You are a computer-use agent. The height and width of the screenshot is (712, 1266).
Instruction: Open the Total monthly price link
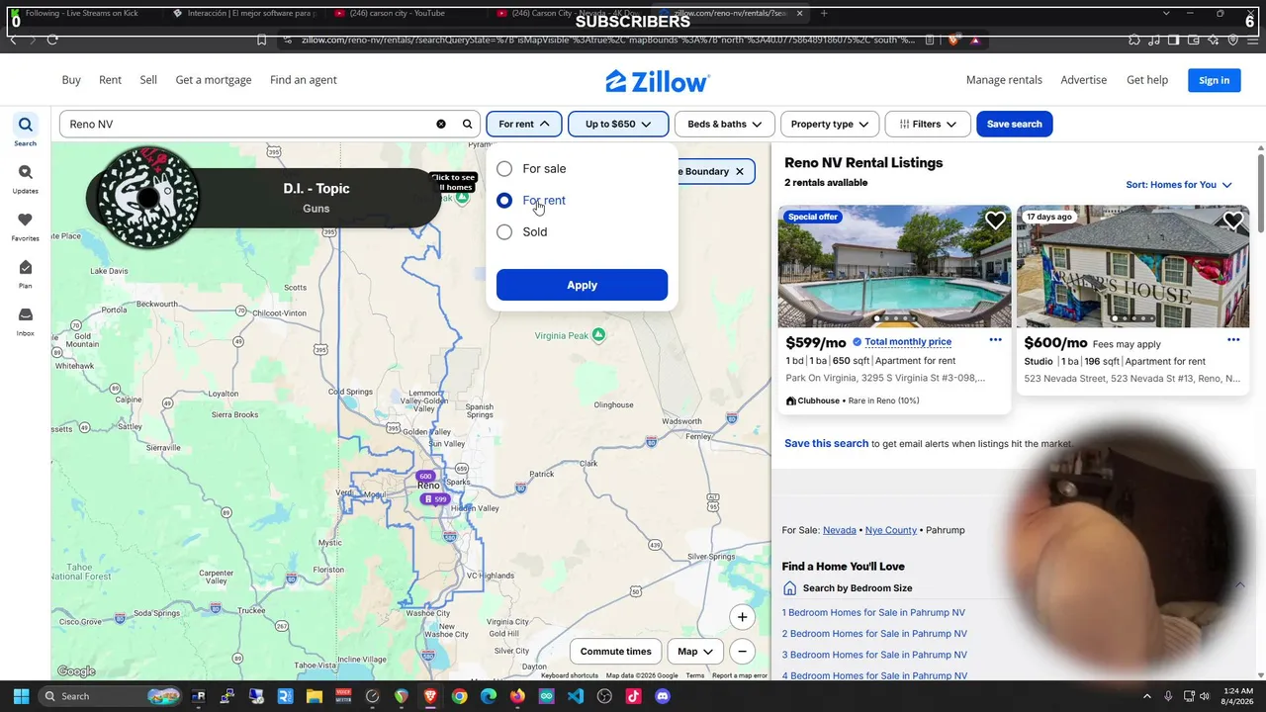coord(908,342)
